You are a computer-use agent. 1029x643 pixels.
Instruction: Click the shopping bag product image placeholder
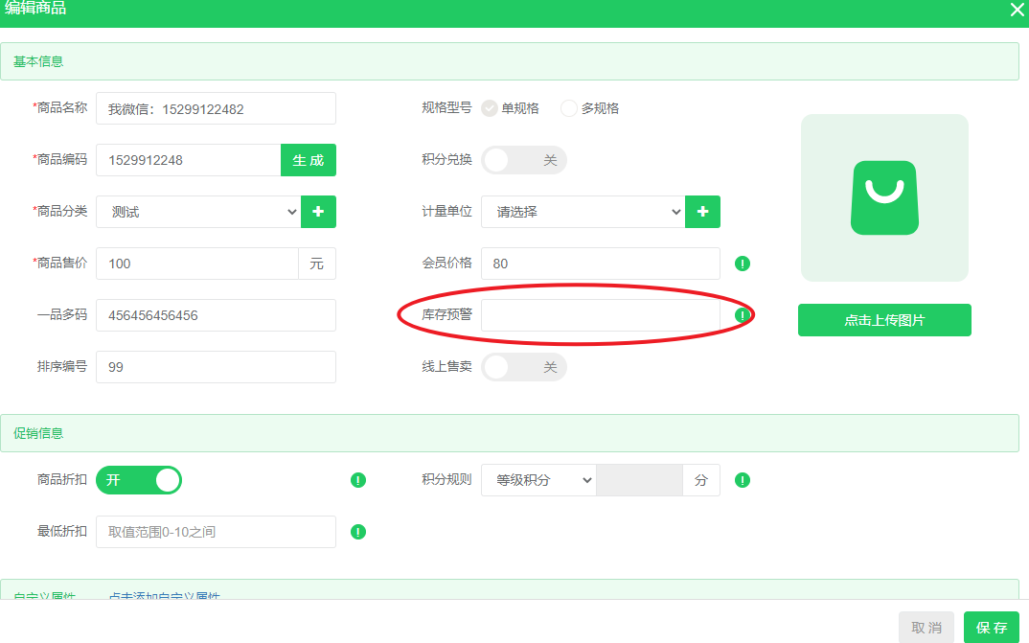pyautogui.click(x=884, y=197)
